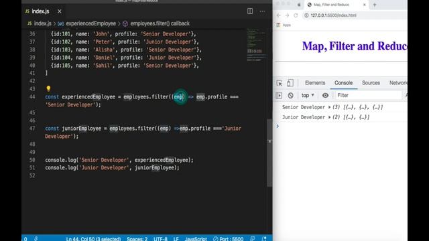Screen dimensions: 429x241
Task: Open the editor's more actions ellipsis menu
Action: tap(262, 11)
